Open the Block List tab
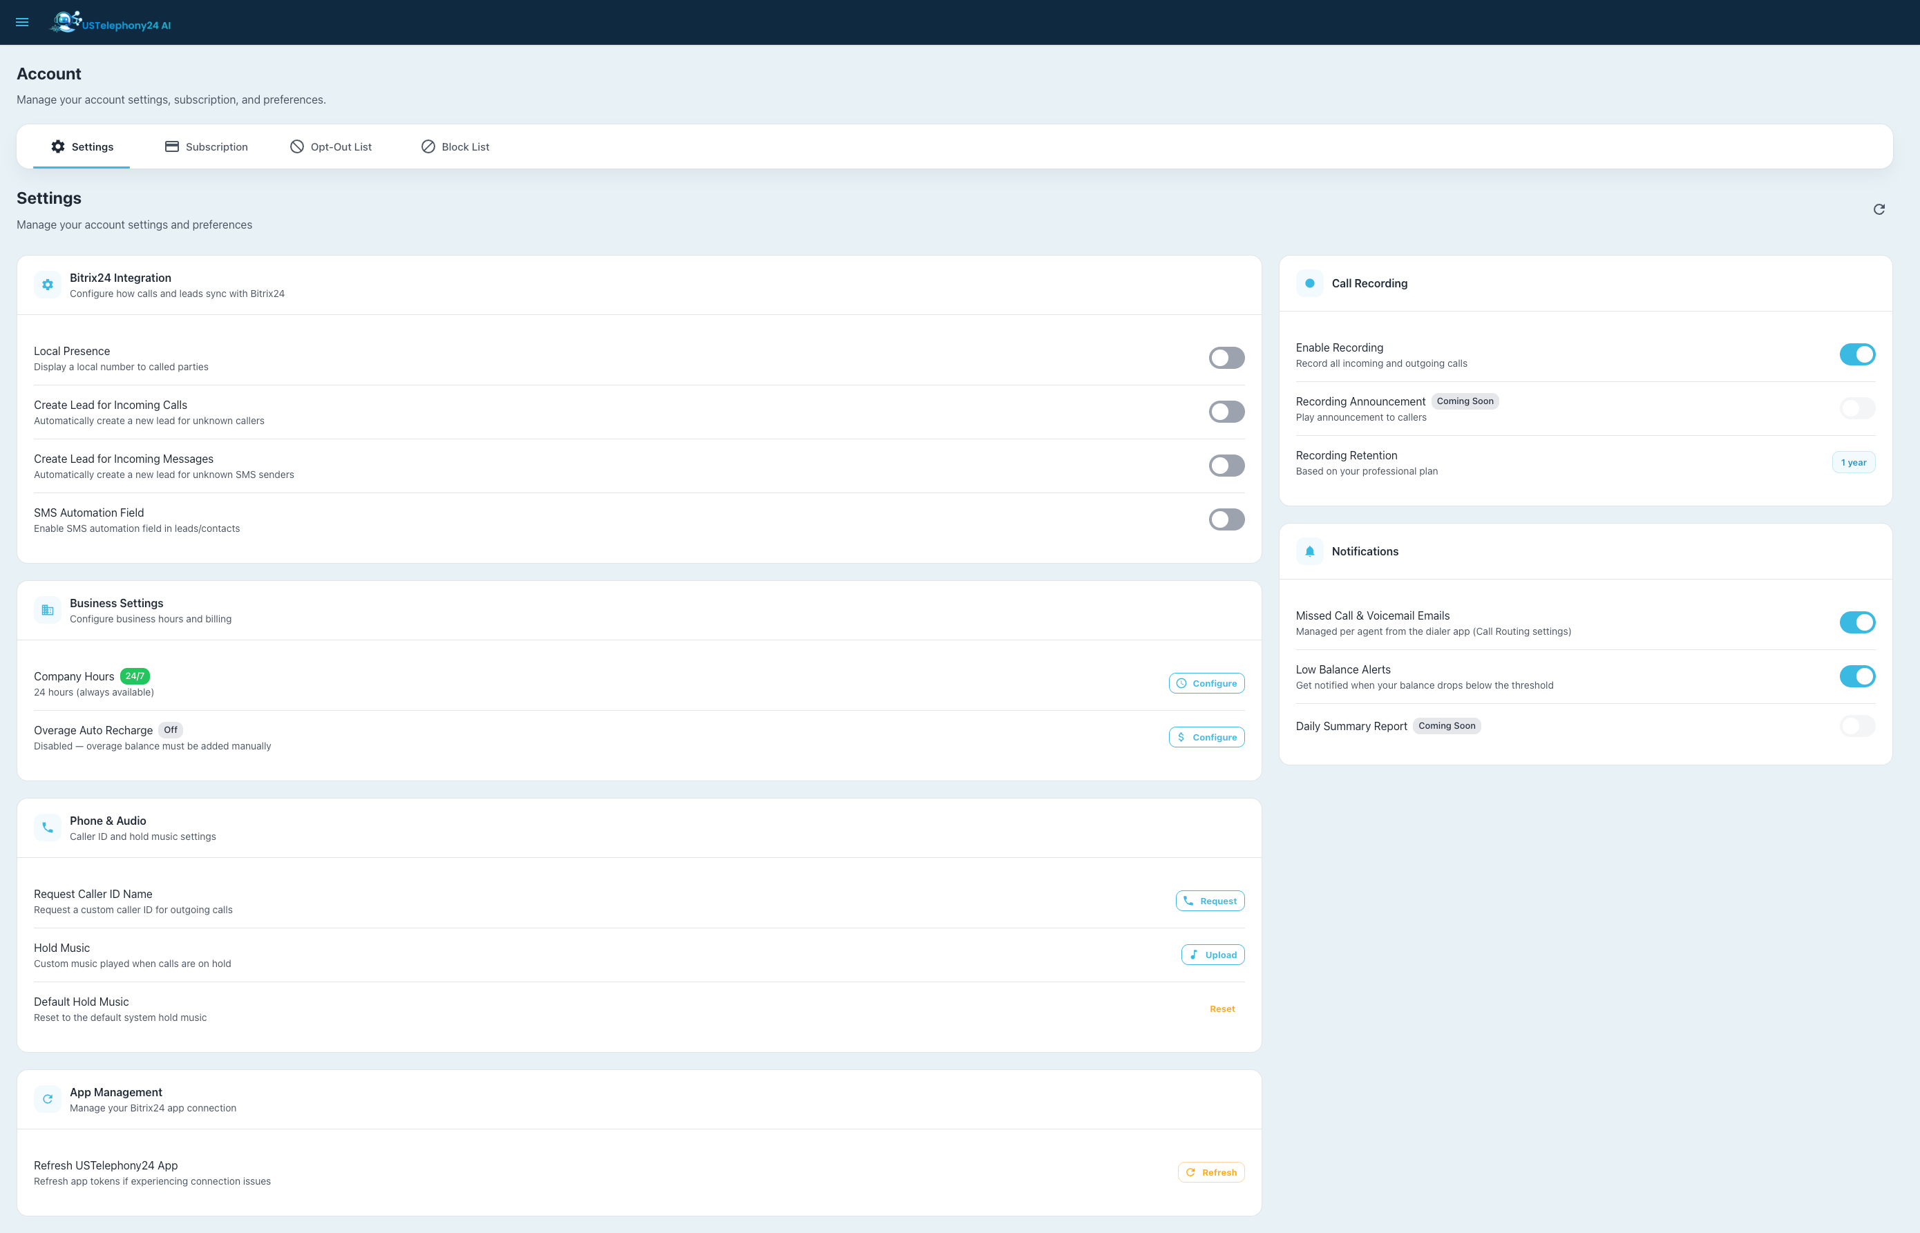1920x1233 pixels. click(455, 146)
